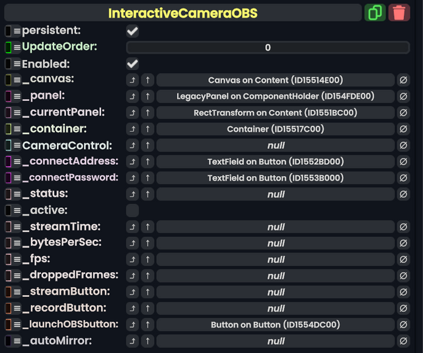The width and height of the screenshot is (423, 353).
Task: Open the _autoMirror field hamburger menu
Action: tap(17, 341)
